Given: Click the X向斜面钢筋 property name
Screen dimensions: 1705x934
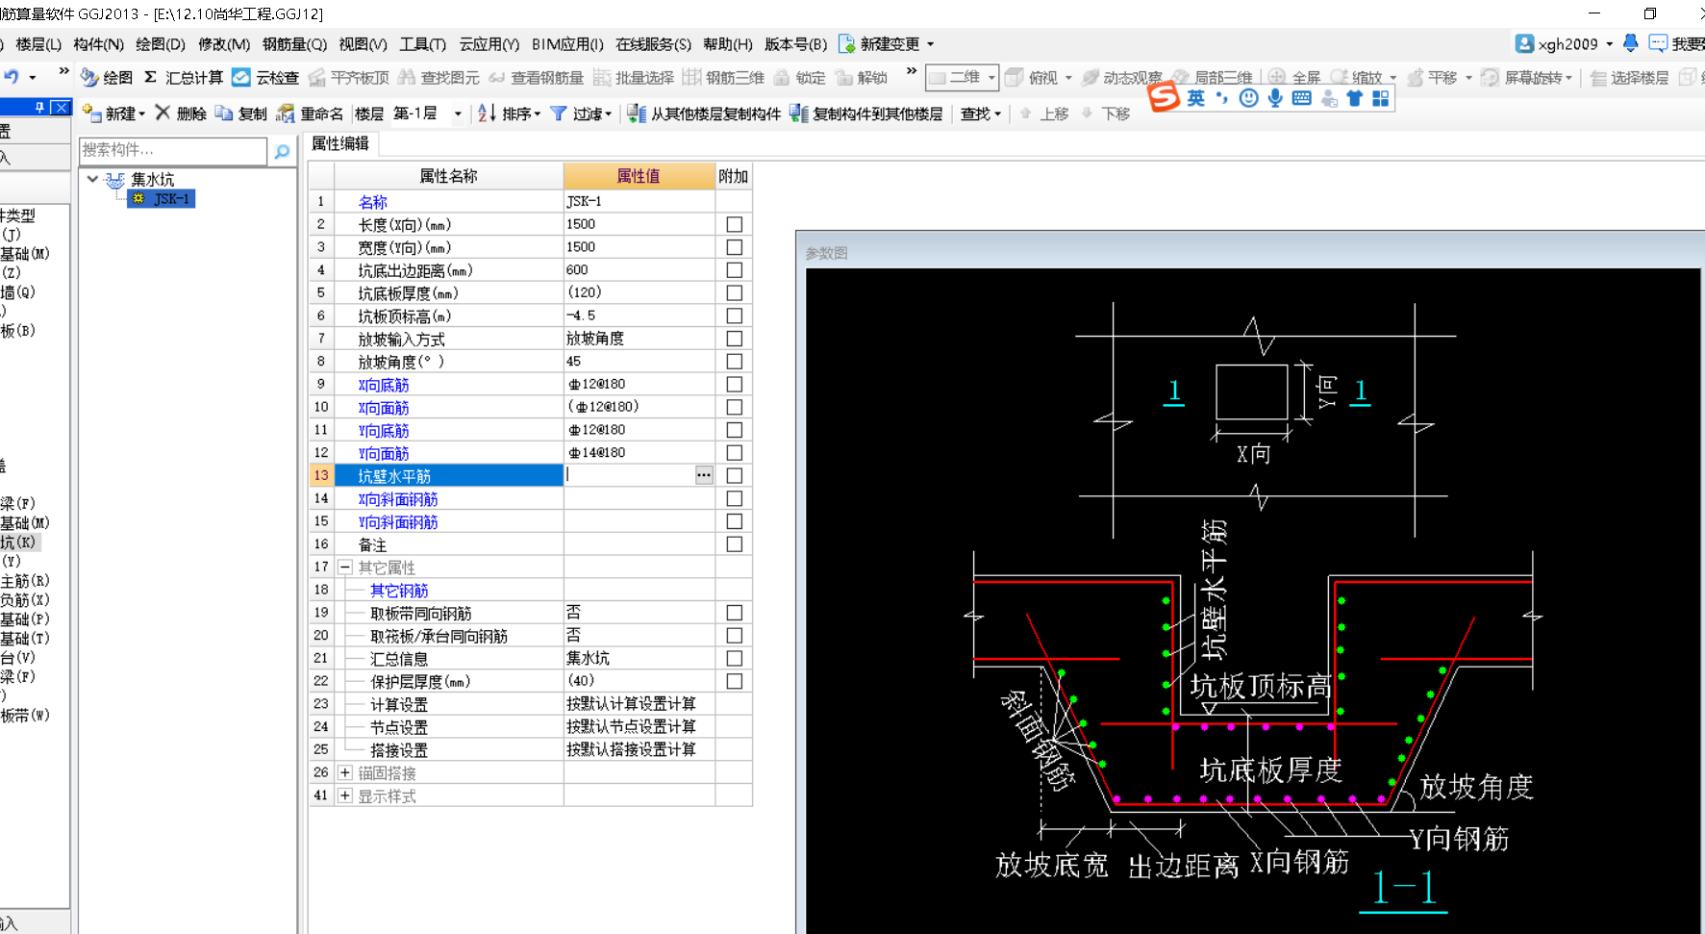Looking at the screenshot, I should point(398,499).
